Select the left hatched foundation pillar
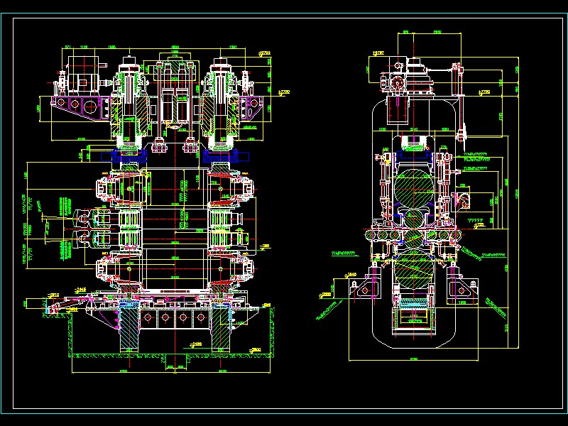 point(129,328)
